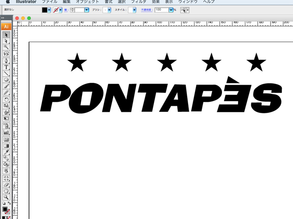
Task: Activate the Gradient tool
Action: 6,146
